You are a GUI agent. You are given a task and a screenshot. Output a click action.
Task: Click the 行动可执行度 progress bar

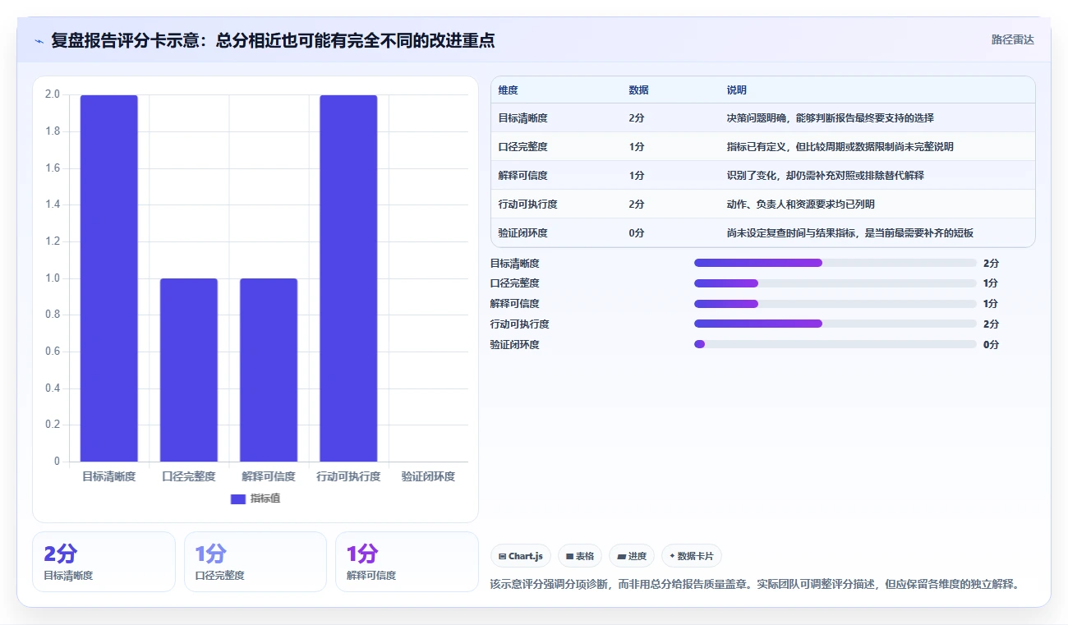click(836, 324)
